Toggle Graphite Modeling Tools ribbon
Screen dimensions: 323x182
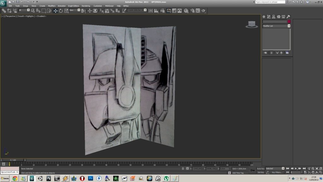169,11
